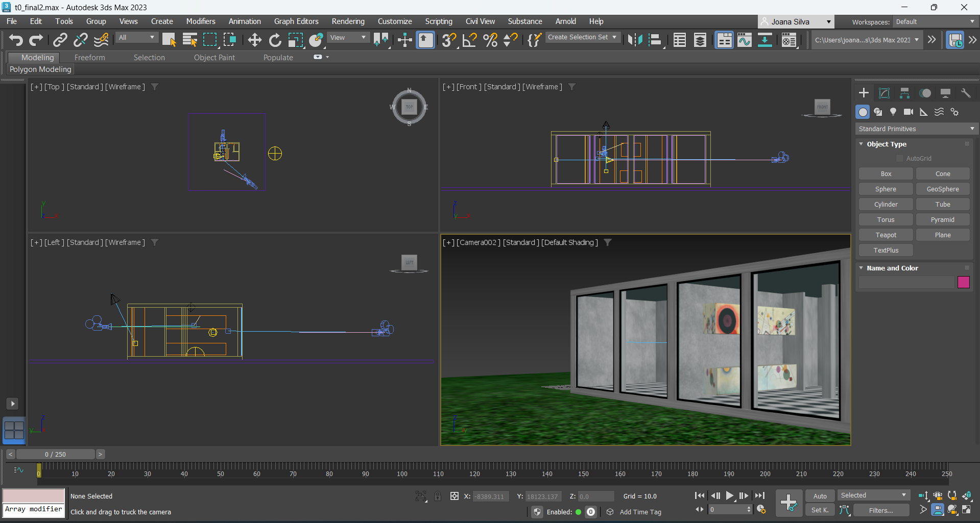Switch to the Lights creation category
The image size is (980, 523).
coord(893,112)
